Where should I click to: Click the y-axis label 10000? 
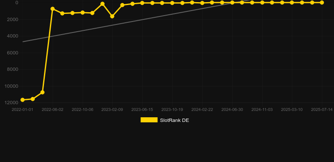click(x=11, y=86)
